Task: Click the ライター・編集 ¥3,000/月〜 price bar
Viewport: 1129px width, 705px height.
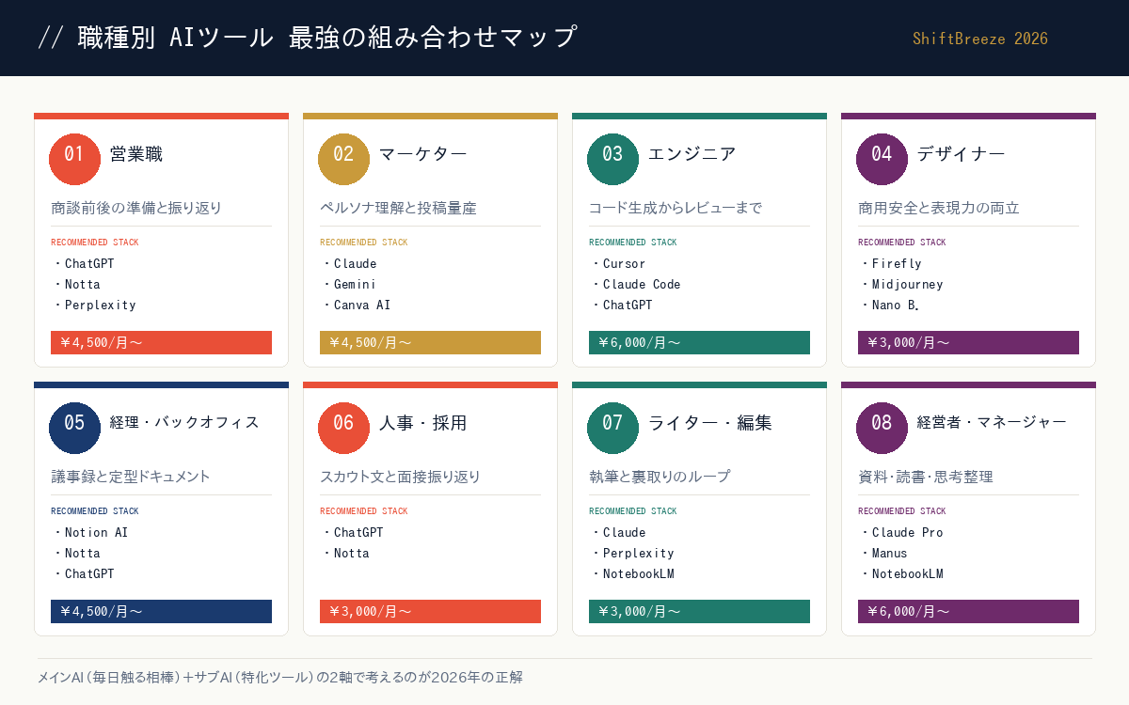Action: 699,611
